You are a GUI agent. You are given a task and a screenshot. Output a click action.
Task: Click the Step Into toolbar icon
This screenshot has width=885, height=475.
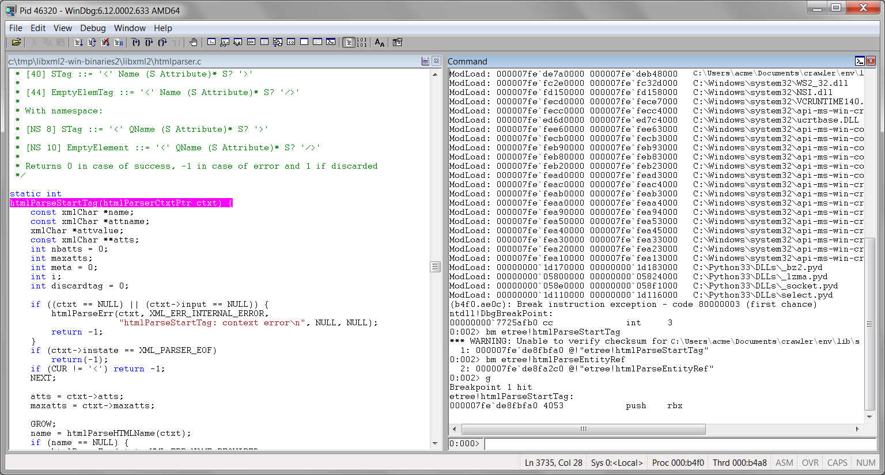point(135,42)
